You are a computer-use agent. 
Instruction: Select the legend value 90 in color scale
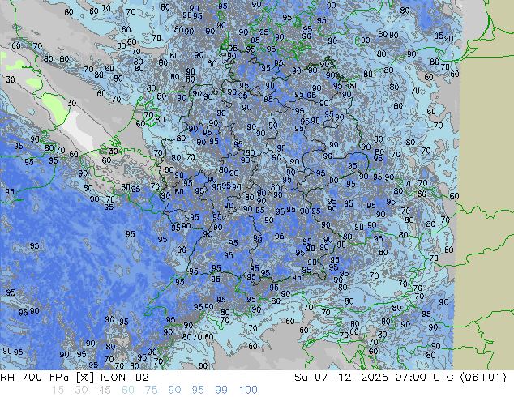(x=174, y=391)
